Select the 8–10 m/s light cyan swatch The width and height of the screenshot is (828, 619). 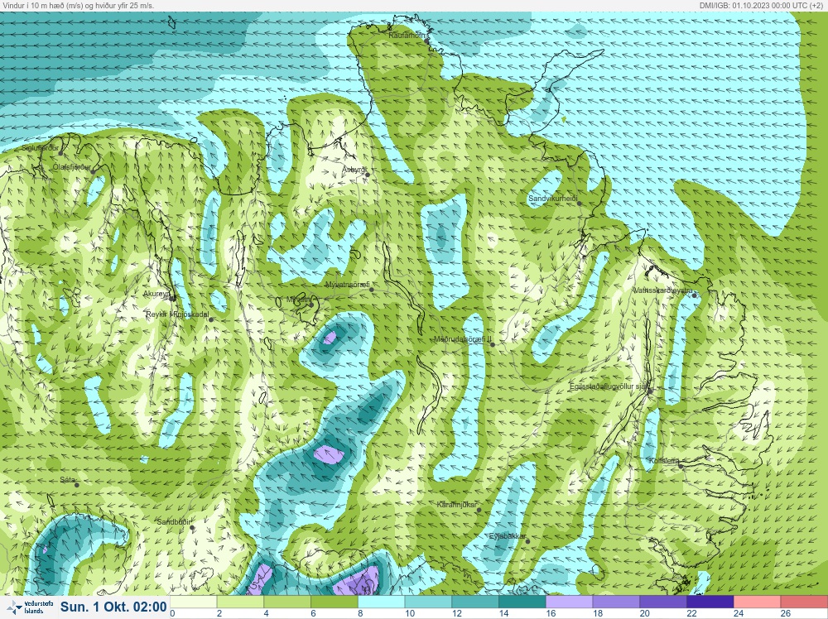[x=381, y=602]
